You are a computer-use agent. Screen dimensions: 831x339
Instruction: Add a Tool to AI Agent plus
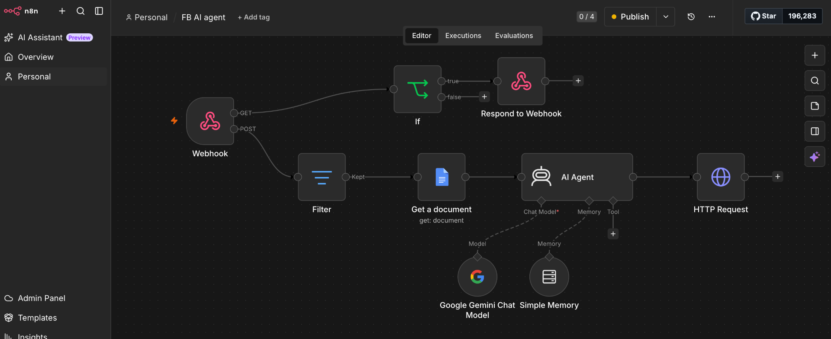613,234
